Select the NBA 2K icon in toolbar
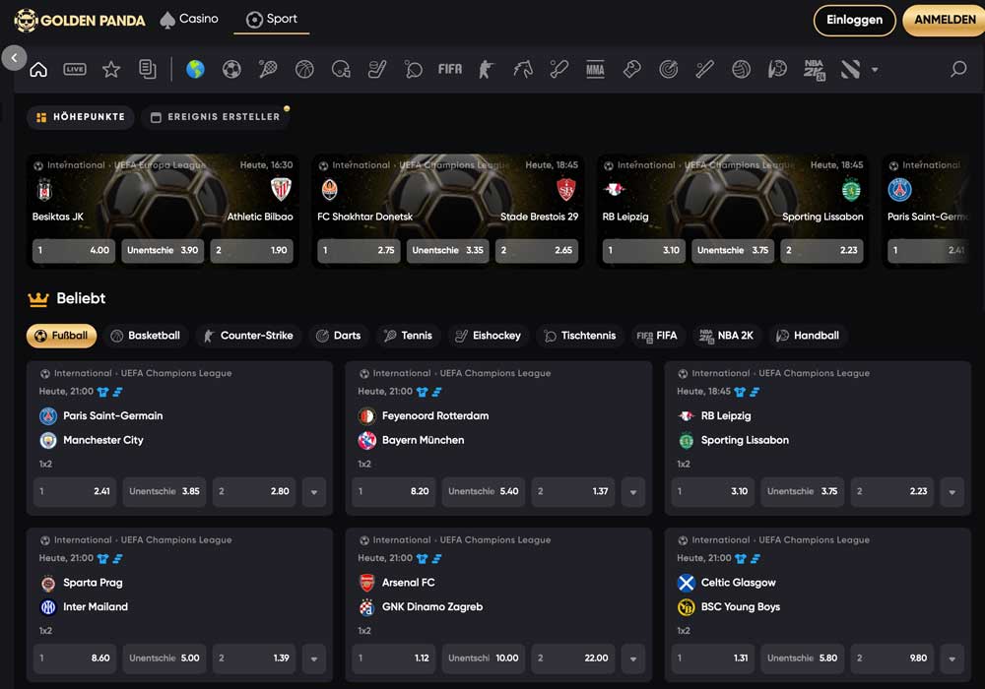Screen dimensions: 985x689 pyautogui.click(x=815, y=70)
